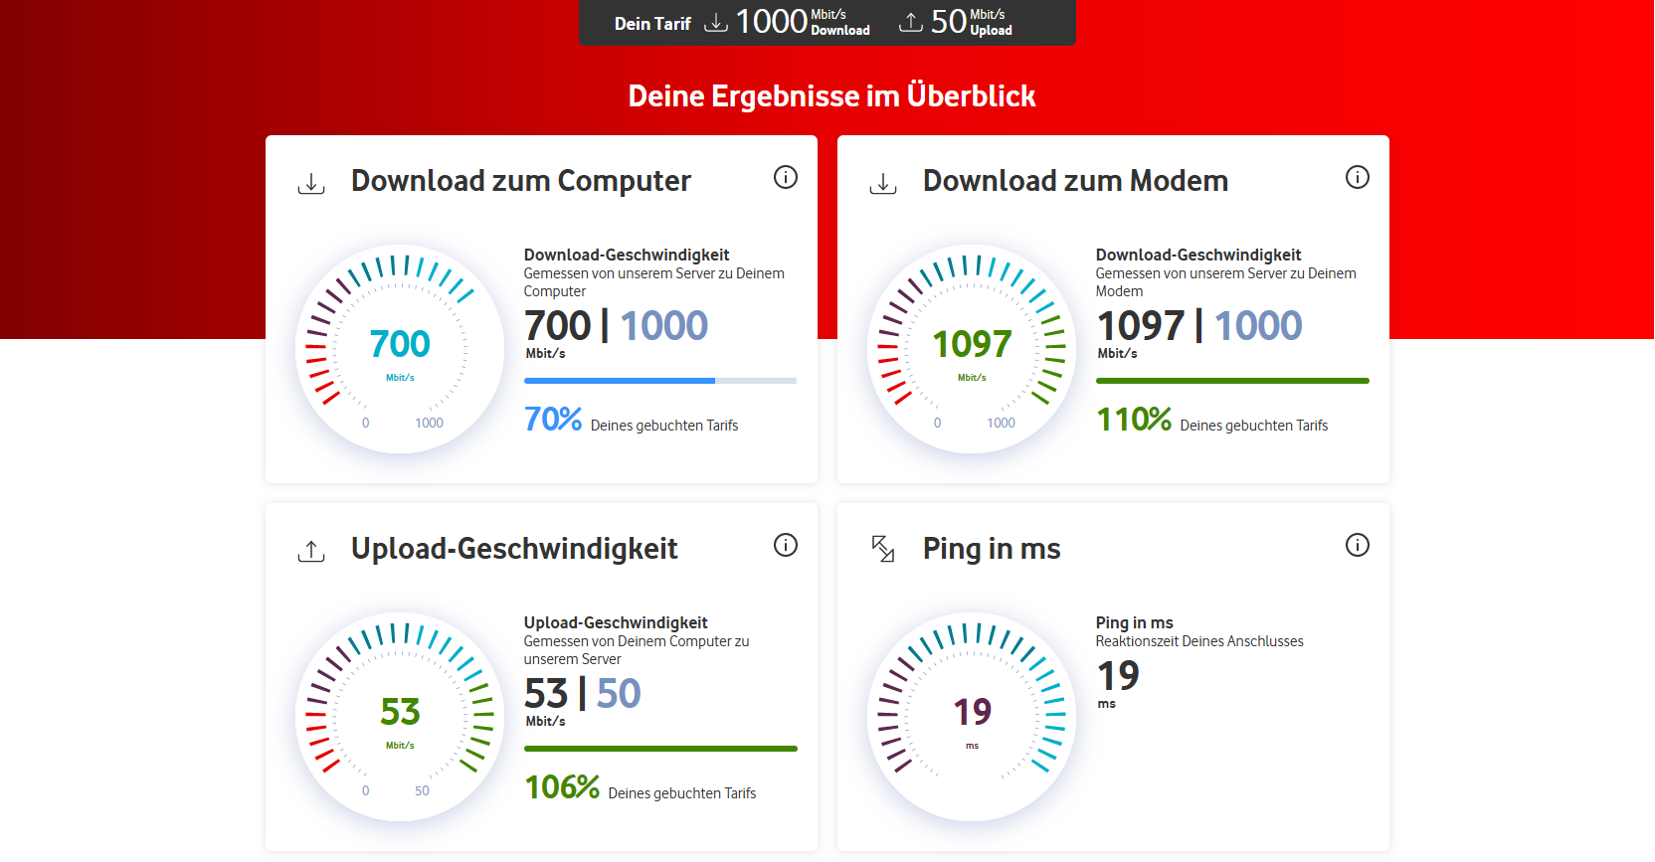Show info for Ping in ms card
Image resolution: width=1655 pixels, height=862 pixels.
click(1358, 545)
